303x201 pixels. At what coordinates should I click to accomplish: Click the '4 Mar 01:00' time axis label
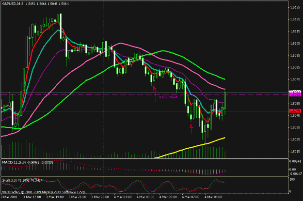point(123,197)
